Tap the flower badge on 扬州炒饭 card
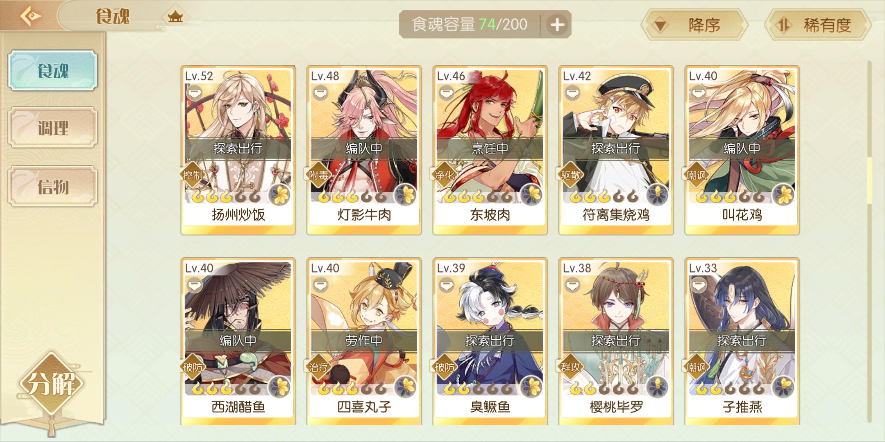 280,194
